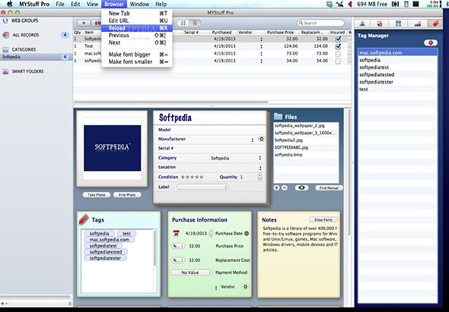
Task: Click the Find Manual button
Action: [329, 188]
